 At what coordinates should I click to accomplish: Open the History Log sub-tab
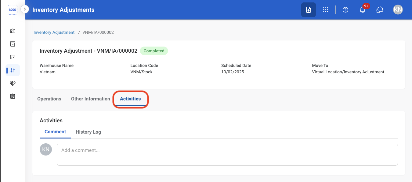pyautogui.click(x=88, y=132)
